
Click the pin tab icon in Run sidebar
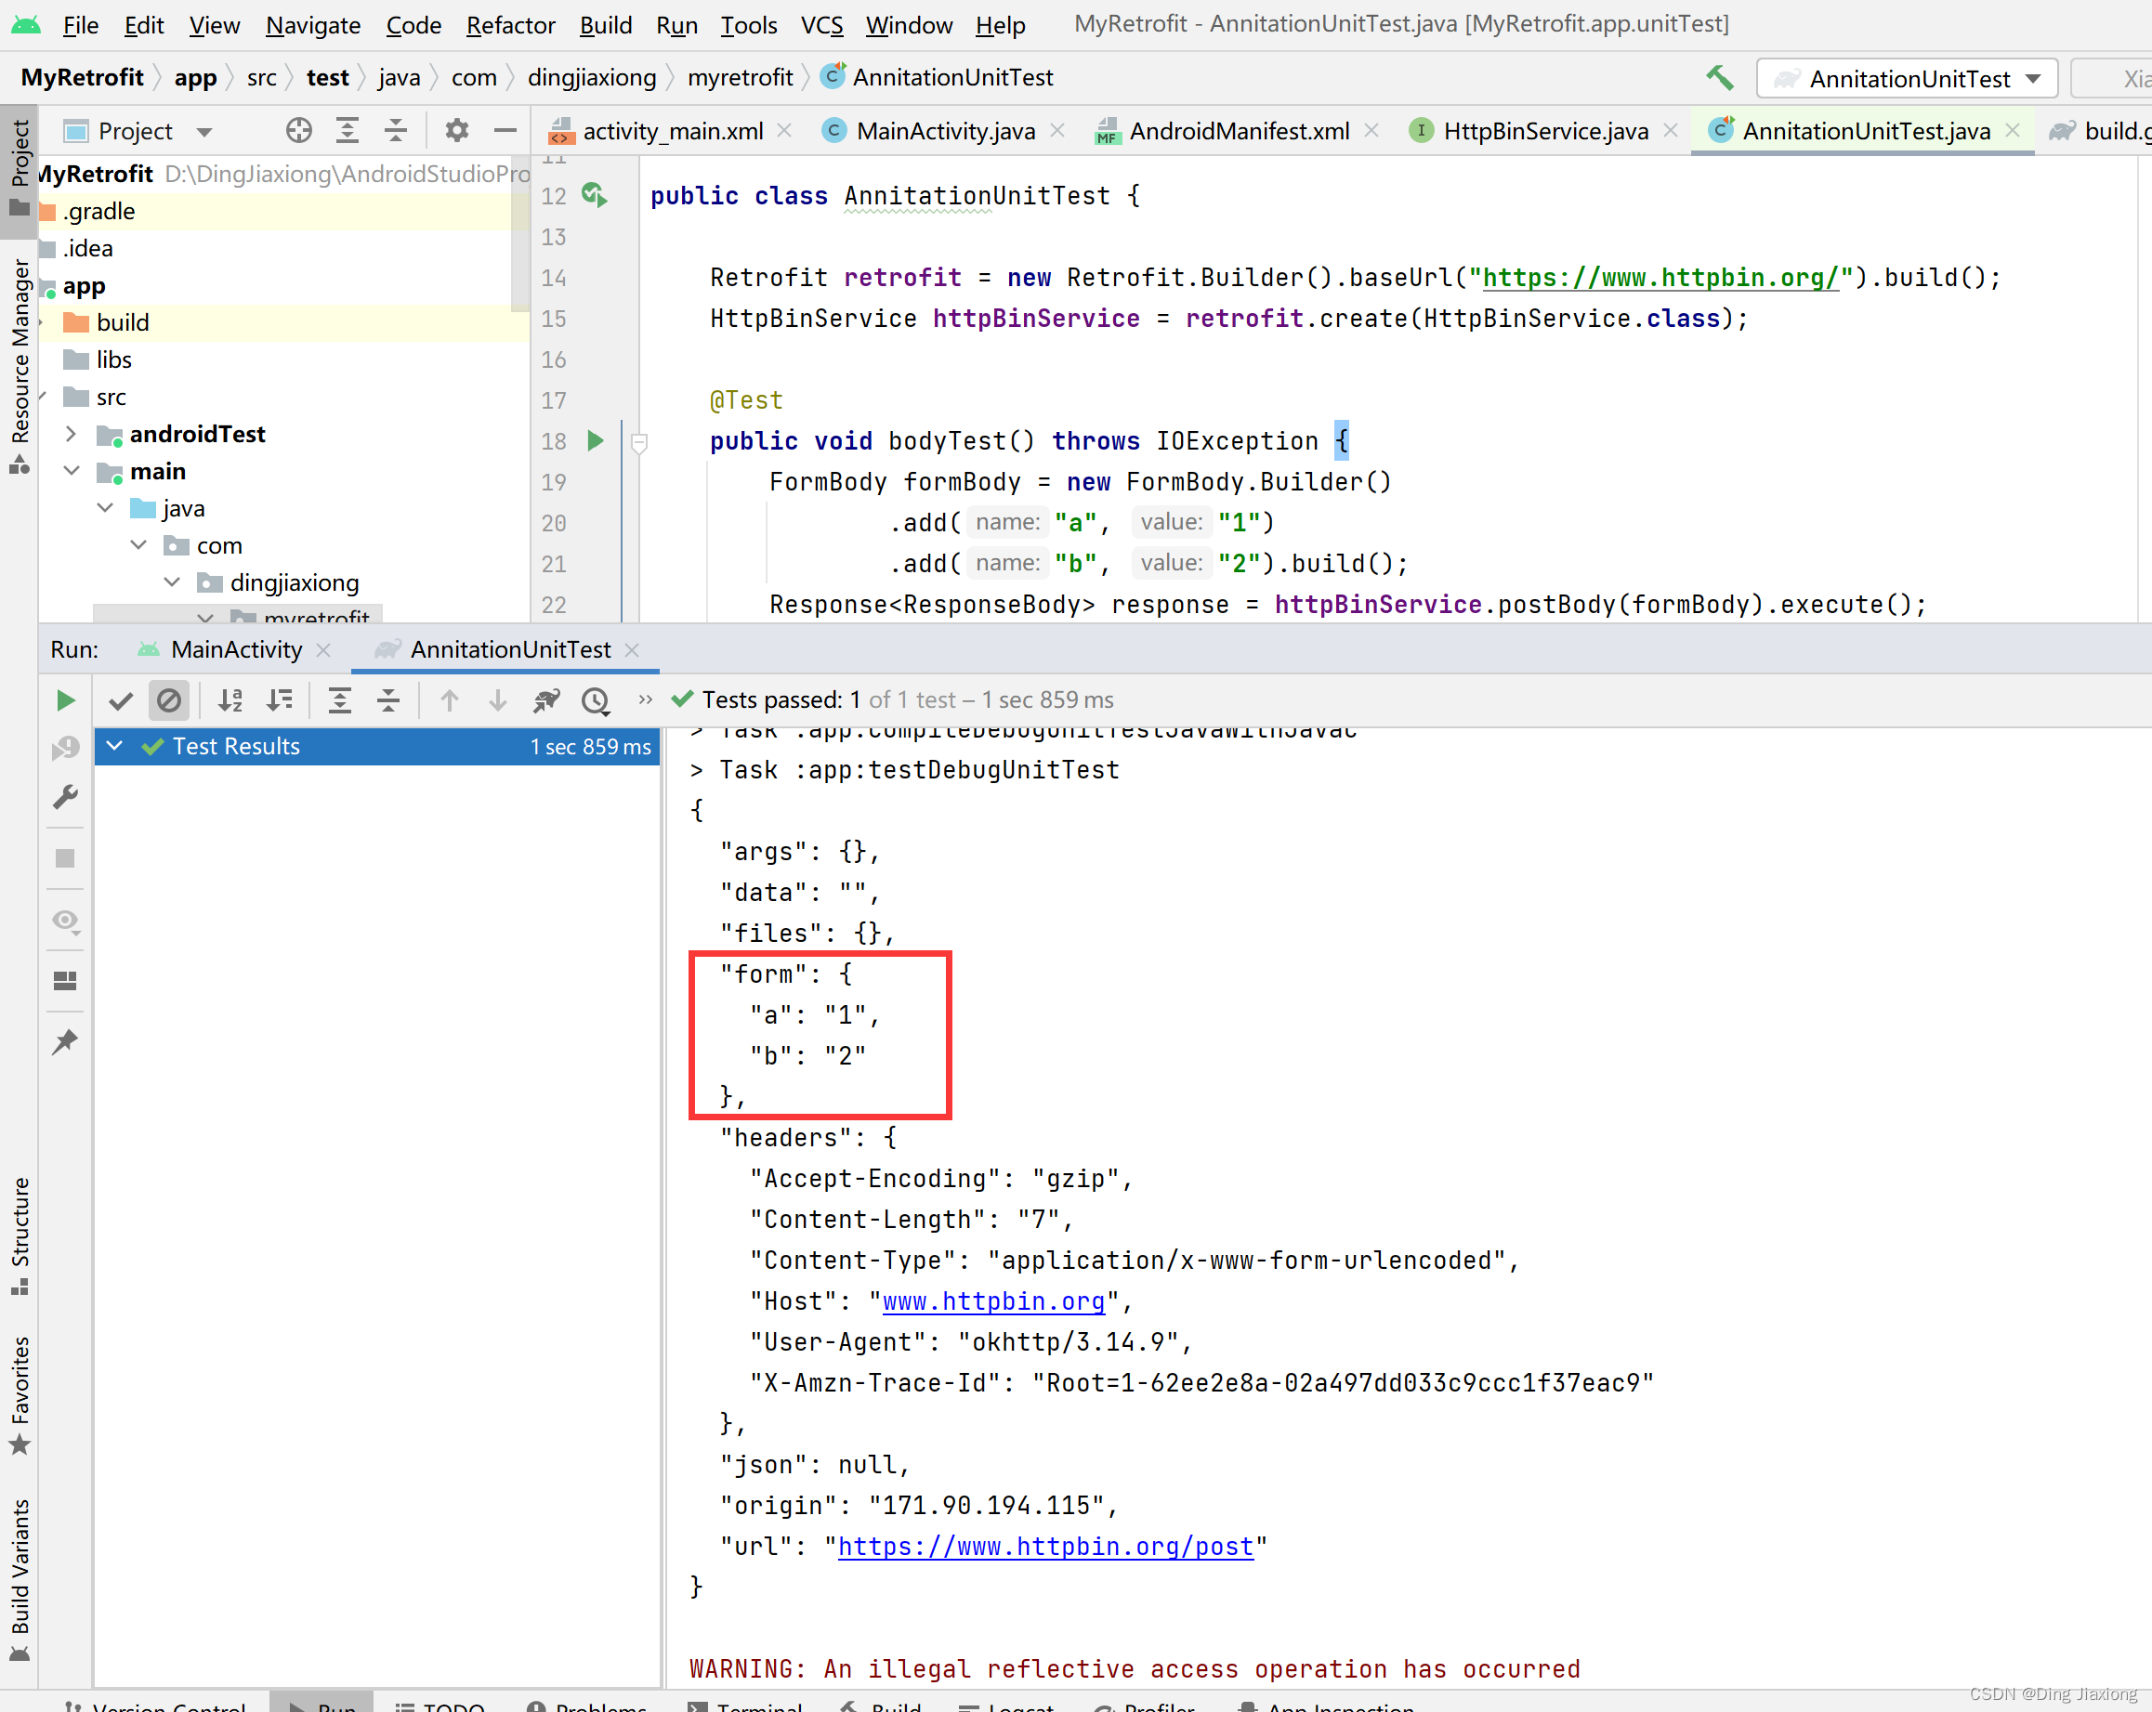tap(65, 1041)
